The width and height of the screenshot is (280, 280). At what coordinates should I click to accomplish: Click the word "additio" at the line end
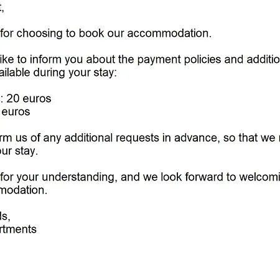click(263, 60)
